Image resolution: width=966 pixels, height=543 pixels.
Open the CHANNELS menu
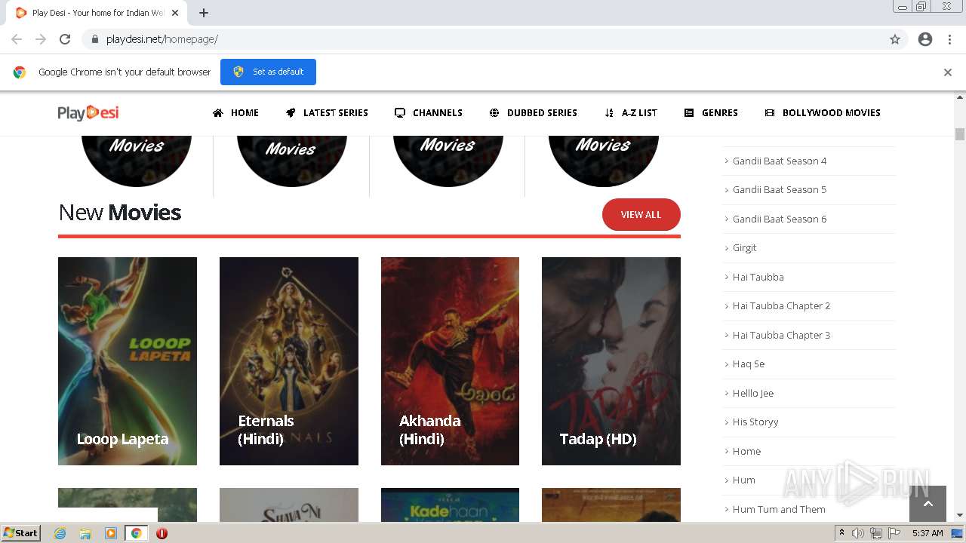click(x=428, y=112)
